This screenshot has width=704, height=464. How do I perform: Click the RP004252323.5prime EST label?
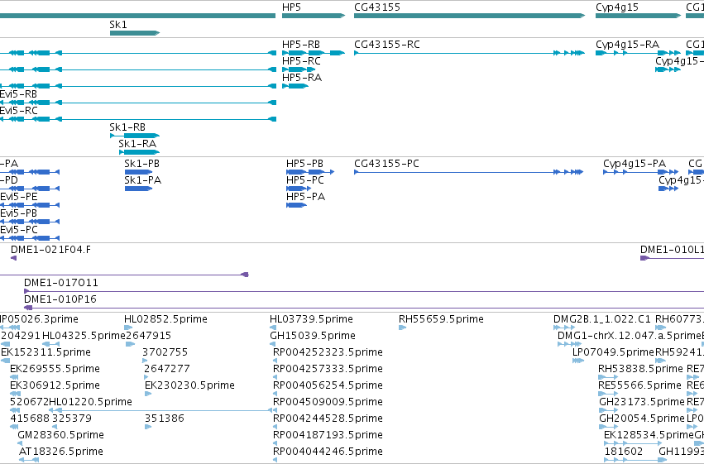328,352
